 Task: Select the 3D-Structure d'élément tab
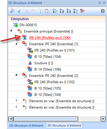click(x=64, y=126)
